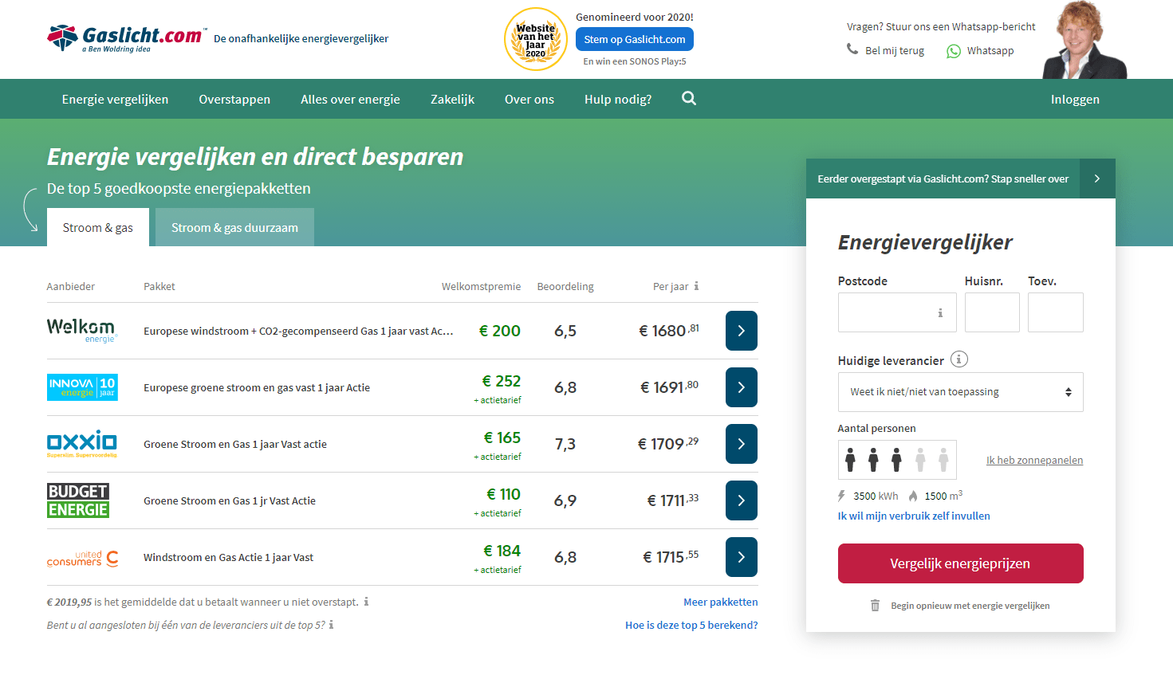The height and width of the screenshot is (675, 1173).
Task: Open Overstappen menu
Action: [234, 99]
